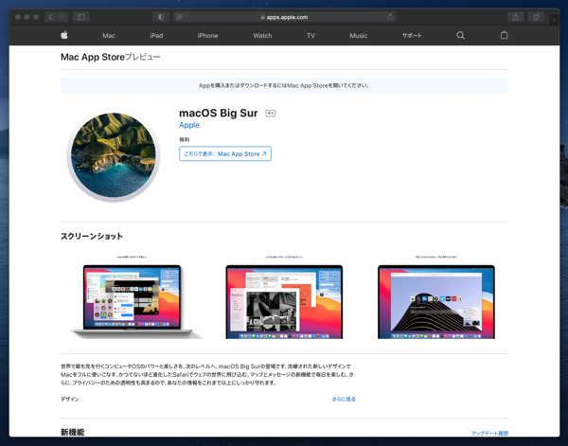Image resolution: width=568 pixels, height=446 pixels.
Task: Click the apps.apple.com address field
Action: (284, 17)
